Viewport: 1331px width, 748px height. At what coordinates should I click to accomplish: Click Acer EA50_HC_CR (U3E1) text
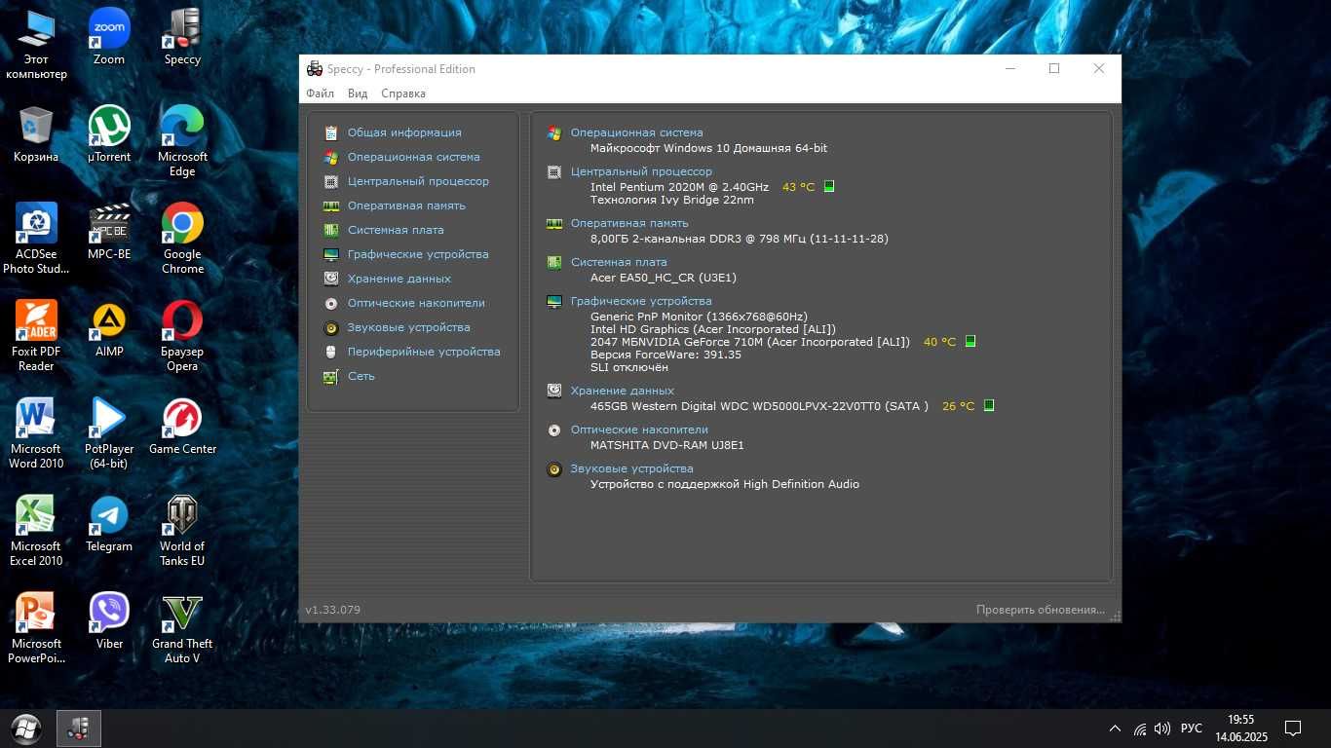(664, 278)
